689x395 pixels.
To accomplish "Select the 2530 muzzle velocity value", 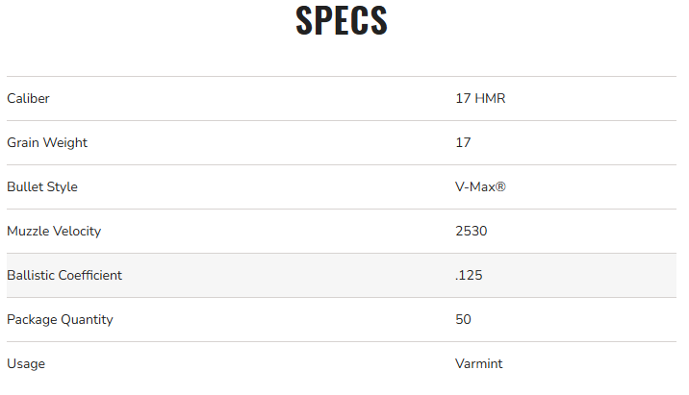I will 471,231.
